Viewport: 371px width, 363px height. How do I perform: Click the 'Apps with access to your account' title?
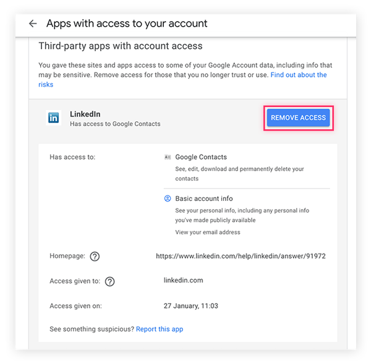tap(127, 23)
